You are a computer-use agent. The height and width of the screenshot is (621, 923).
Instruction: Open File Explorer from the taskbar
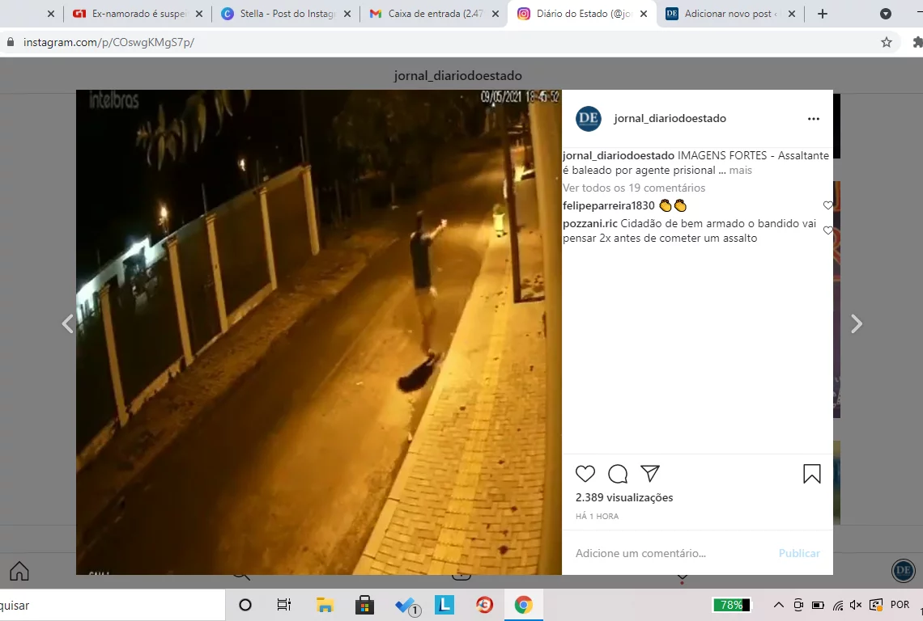[x=325, y=605]
